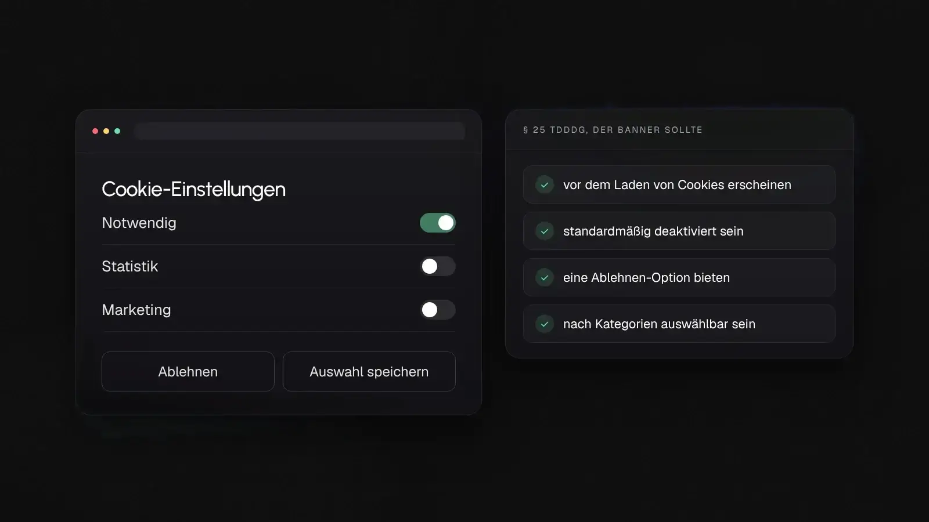Enable the Marketing cookie switch
929x522 pixels.
[x=438, y=310]
